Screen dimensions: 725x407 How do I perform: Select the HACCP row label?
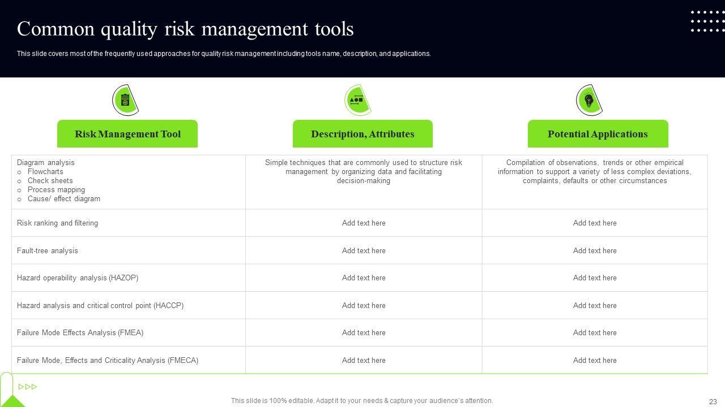(x=100, y=305)
